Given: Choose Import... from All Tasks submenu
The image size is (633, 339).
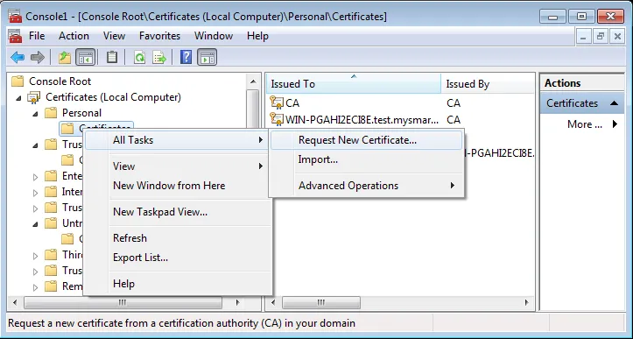Looking at the screenshot, I should coord(366,159).
